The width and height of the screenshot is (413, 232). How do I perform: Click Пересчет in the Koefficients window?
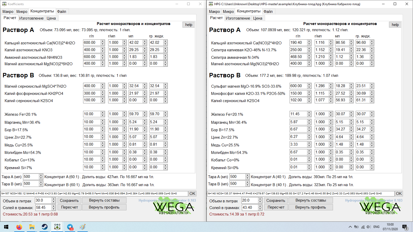(69, 207)
